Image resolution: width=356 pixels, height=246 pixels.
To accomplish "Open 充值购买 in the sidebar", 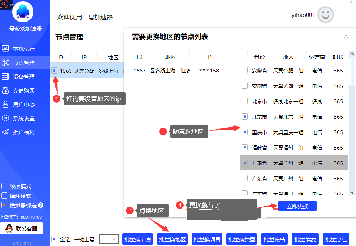I will coord(25,91).
